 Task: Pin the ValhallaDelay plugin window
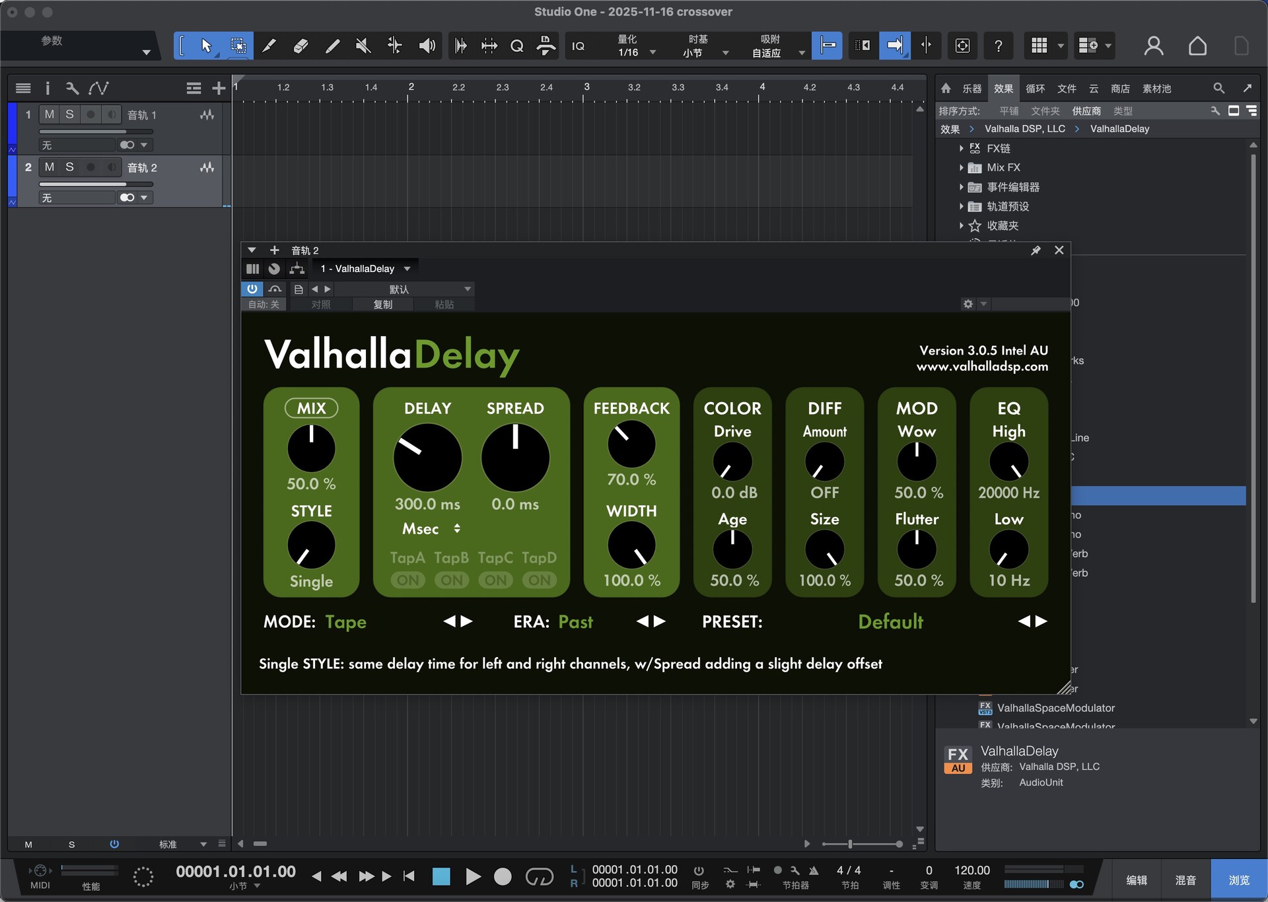pyautogui.click(x=1036, y=250)
